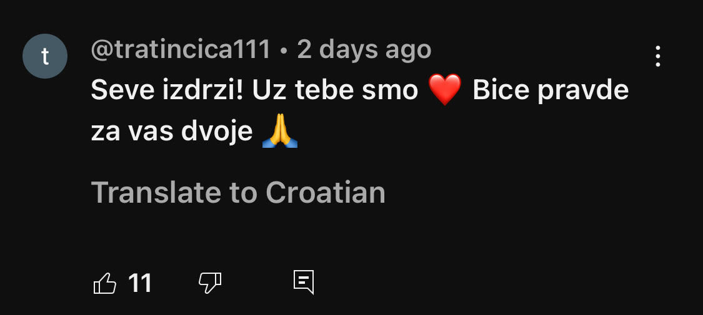Open the three-dot comment options menu
This screenshot has height=315, width=703.
click(x=658, y=56)
